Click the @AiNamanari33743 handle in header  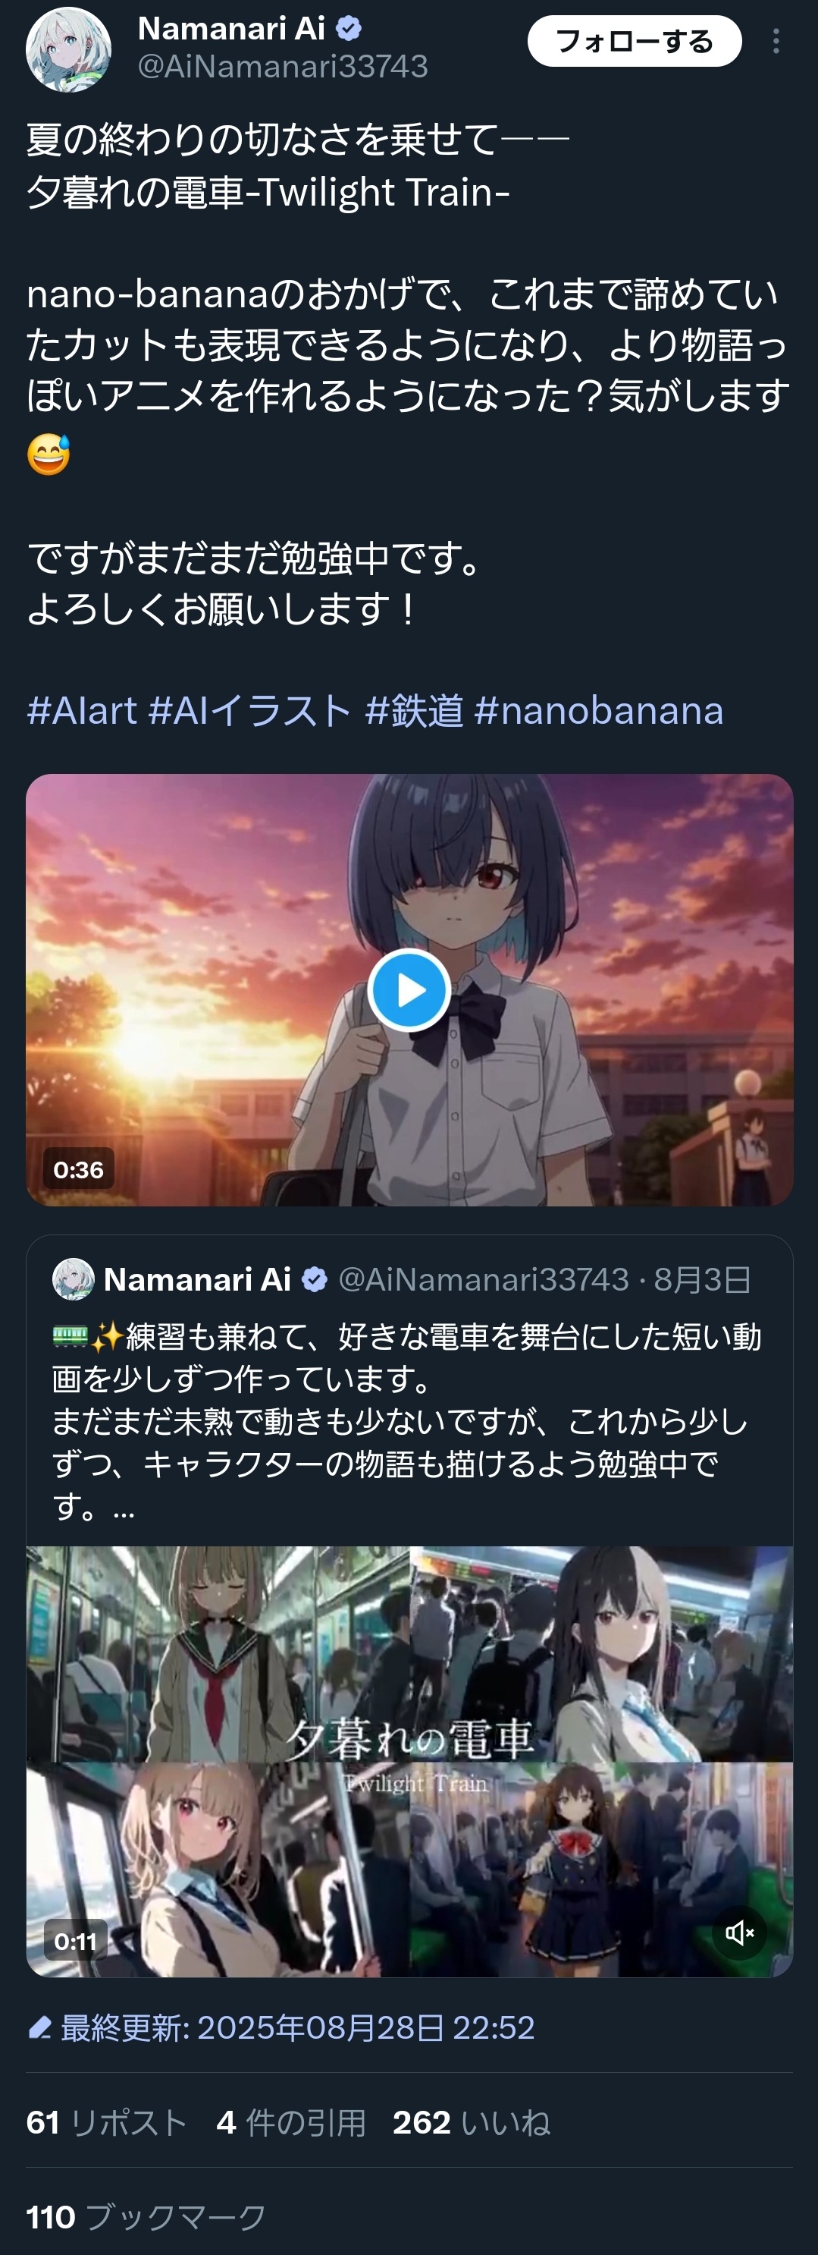[x=283, y=67]
